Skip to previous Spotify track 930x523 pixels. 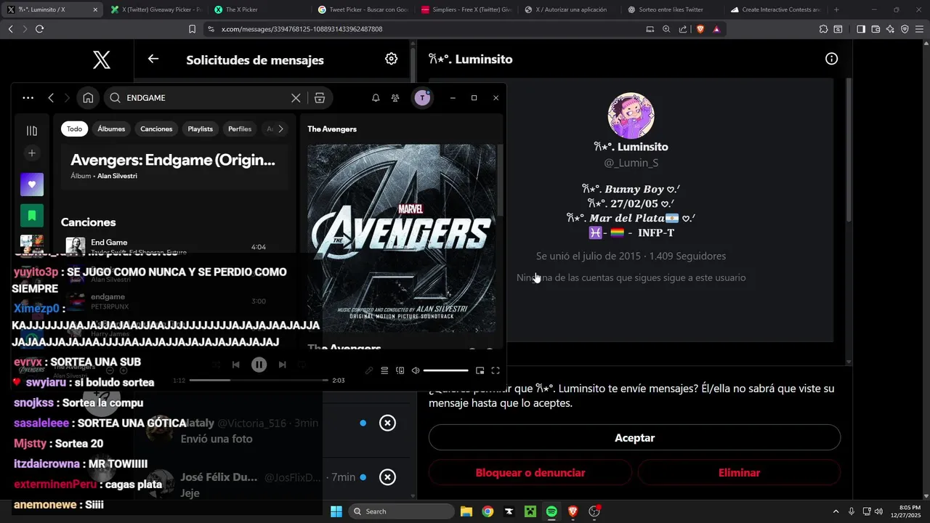(235, 365)
